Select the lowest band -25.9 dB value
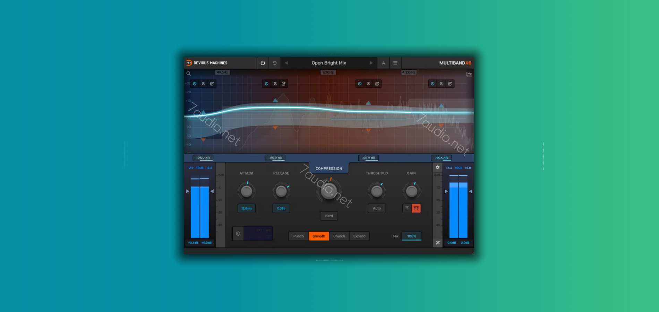659x312 pixels. click(x=203, y=158)
